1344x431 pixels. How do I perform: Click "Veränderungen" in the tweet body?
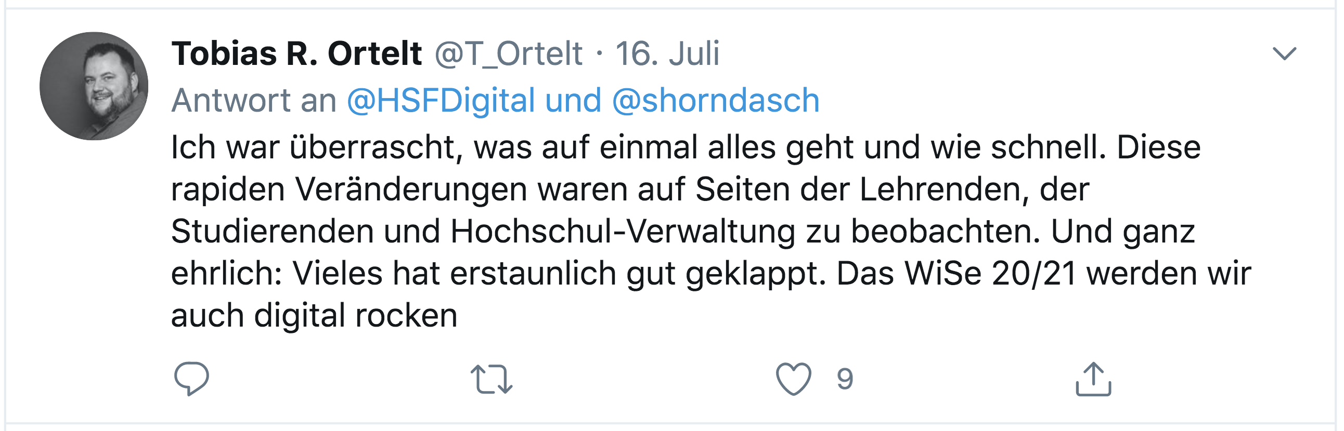point(411,189)
